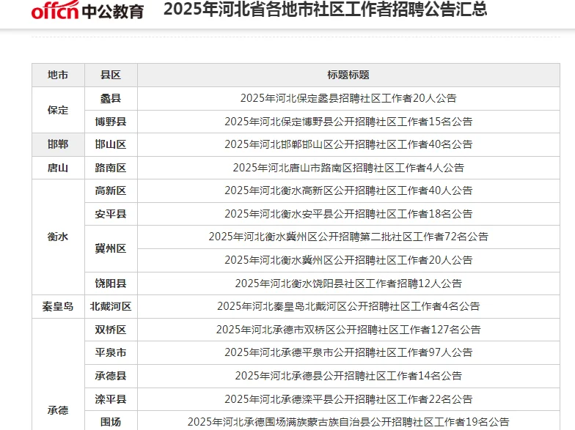Open the 承德市双桥区招聘127名公告 link
The height and width of the screenshot is (430, 575).
[348, 330]
